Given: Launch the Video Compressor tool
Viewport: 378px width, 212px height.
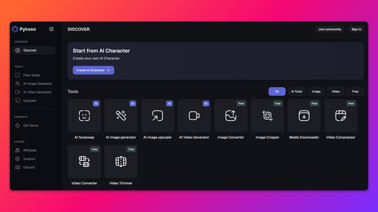Looking at the screenshot, I should 341,116.
